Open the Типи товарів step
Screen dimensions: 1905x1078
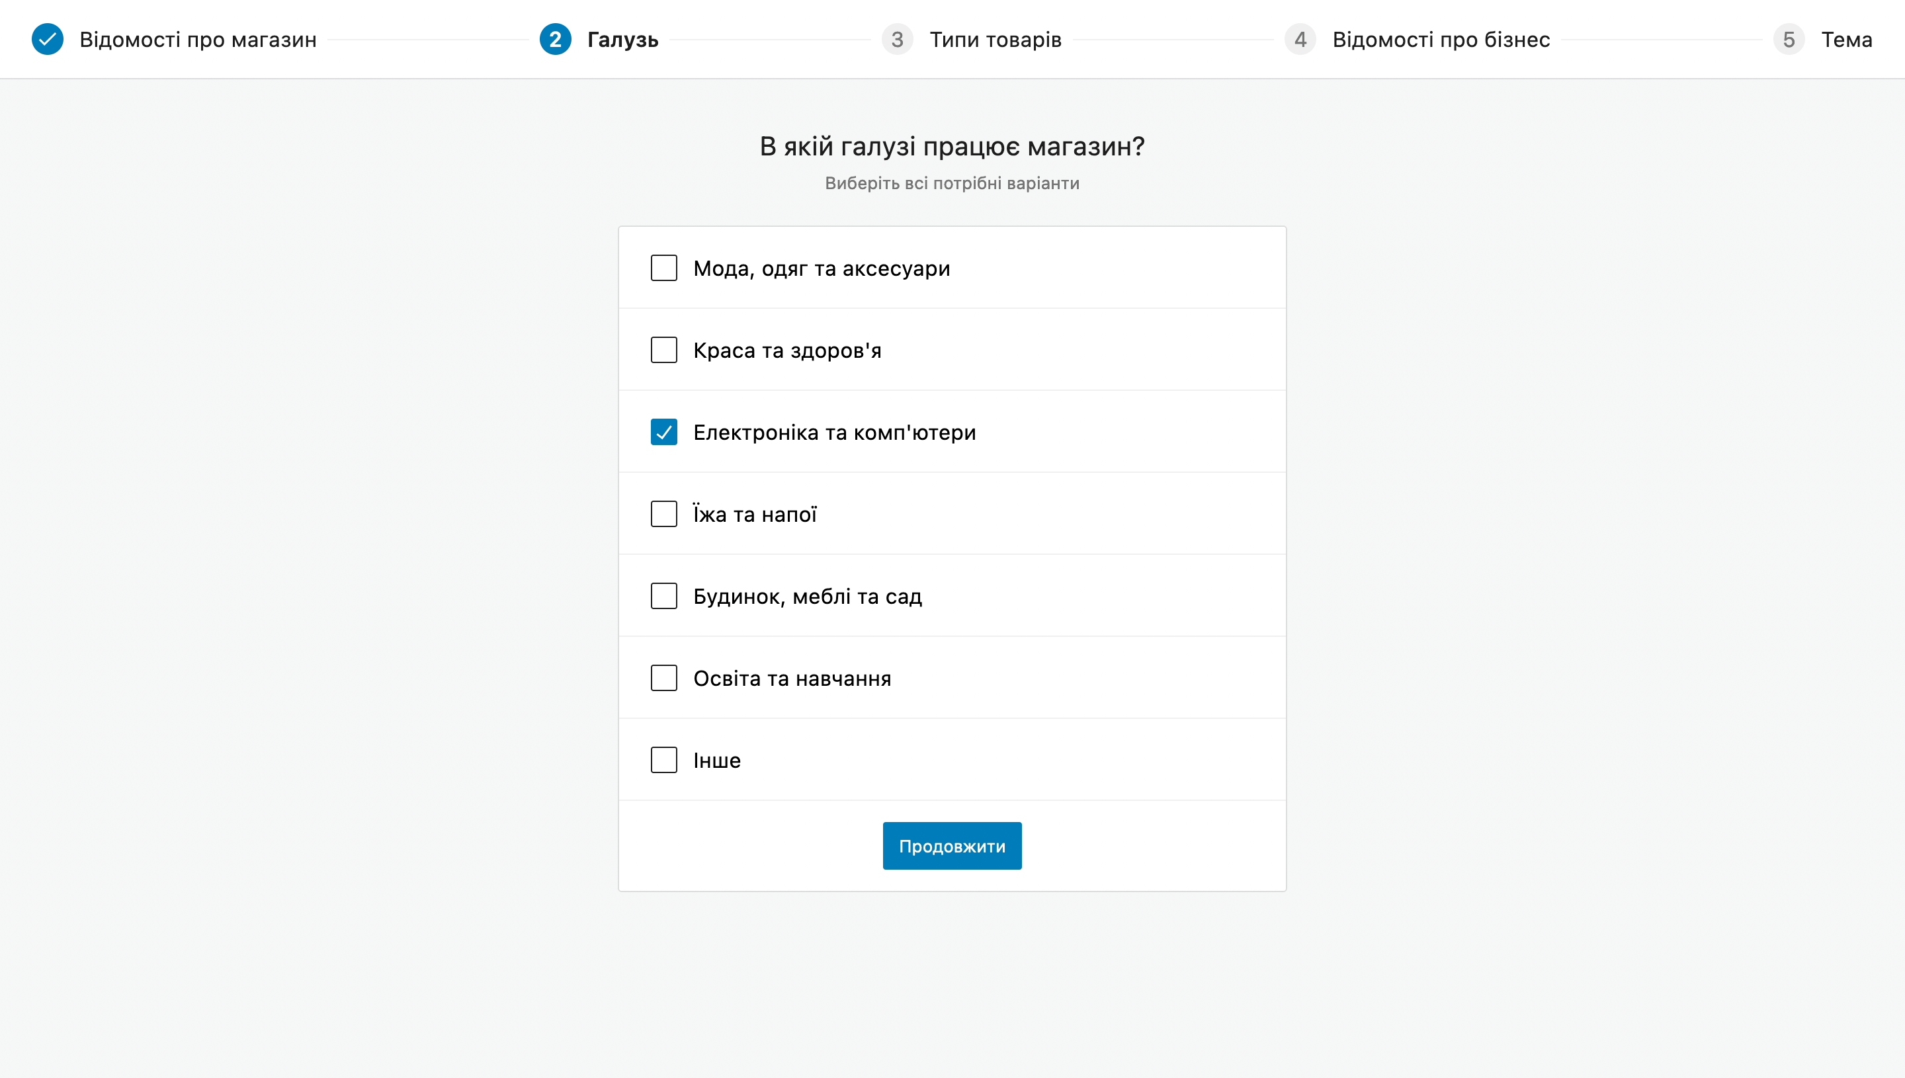click(x=995, y=39)
